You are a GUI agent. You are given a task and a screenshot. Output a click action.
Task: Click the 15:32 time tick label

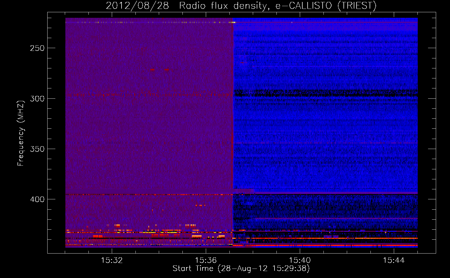tap(112, 260)
